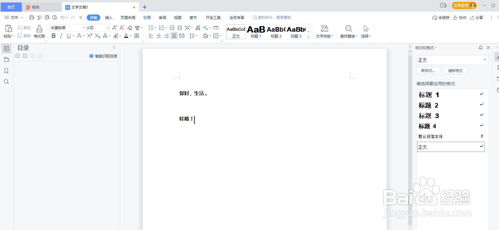Click the 协作 collaborate button
This screenshot has height=230, width=499.
point(460,18)
